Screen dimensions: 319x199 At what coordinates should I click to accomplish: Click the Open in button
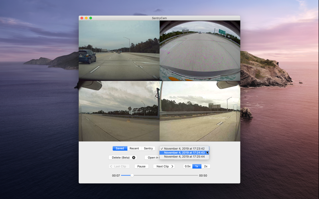[x=152, y=158]
